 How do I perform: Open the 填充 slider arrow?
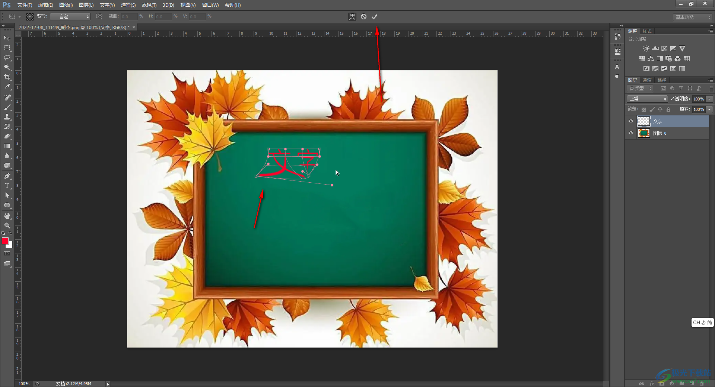click(709, 109)
